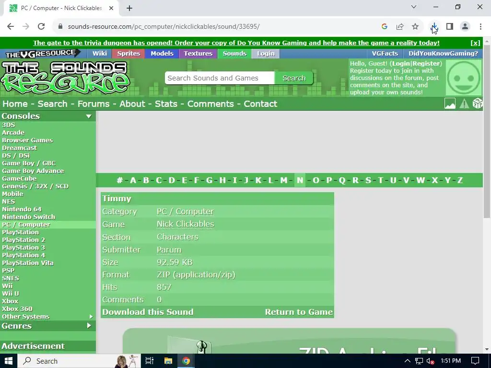Open Nick Clickables game link
491x368 pixels.
pyautogui.click(x=186, y=224)
